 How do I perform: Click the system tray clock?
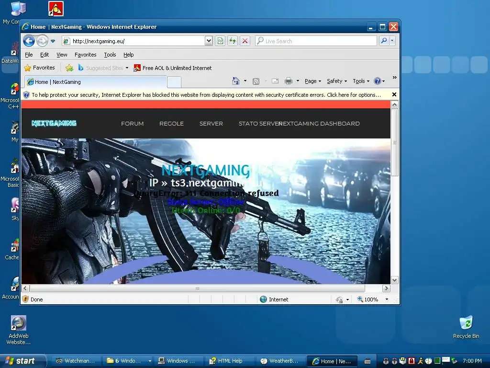tap(472, 361)
